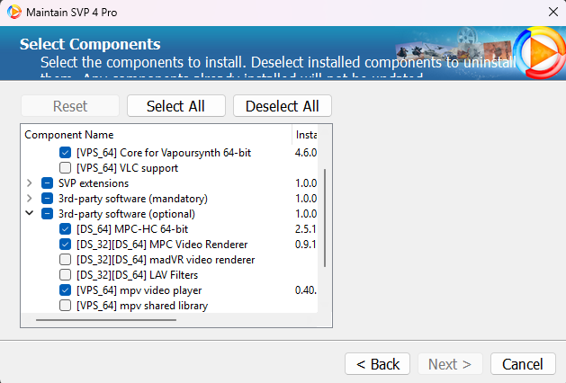Go back with the Back button
566x383 pixels.
click(377, 364)
